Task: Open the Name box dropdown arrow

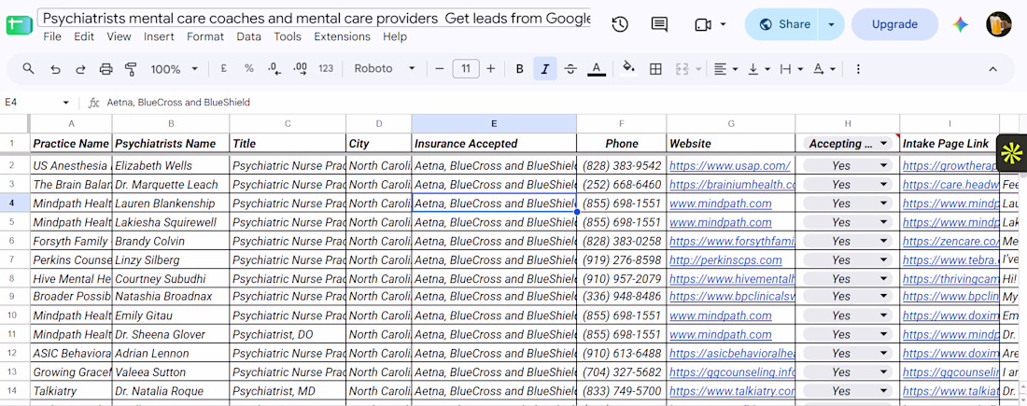Action: tap(65, 103)
